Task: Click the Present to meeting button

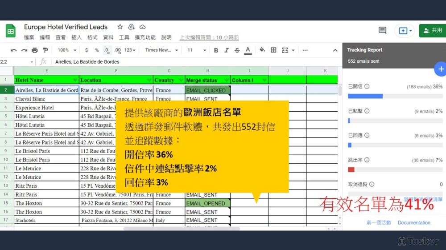Action: click(405, 30)
